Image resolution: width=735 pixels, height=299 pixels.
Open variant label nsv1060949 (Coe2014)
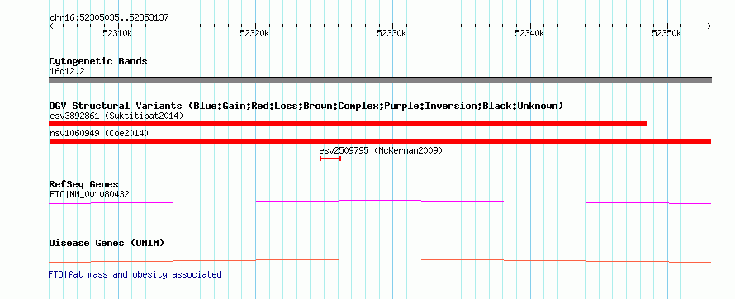[99, 133]
